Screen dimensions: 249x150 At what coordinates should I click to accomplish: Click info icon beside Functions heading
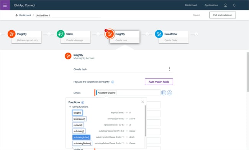tap(83, 102)
